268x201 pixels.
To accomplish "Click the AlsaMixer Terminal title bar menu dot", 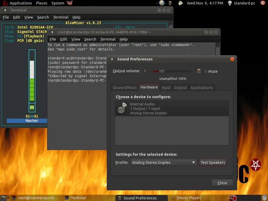I will coord(5,10).
